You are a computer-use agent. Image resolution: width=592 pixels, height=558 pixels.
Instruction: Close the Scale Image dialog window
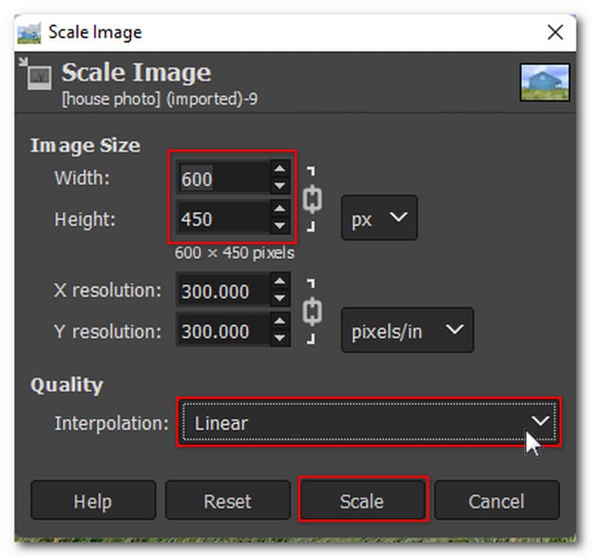pos(556,32)
